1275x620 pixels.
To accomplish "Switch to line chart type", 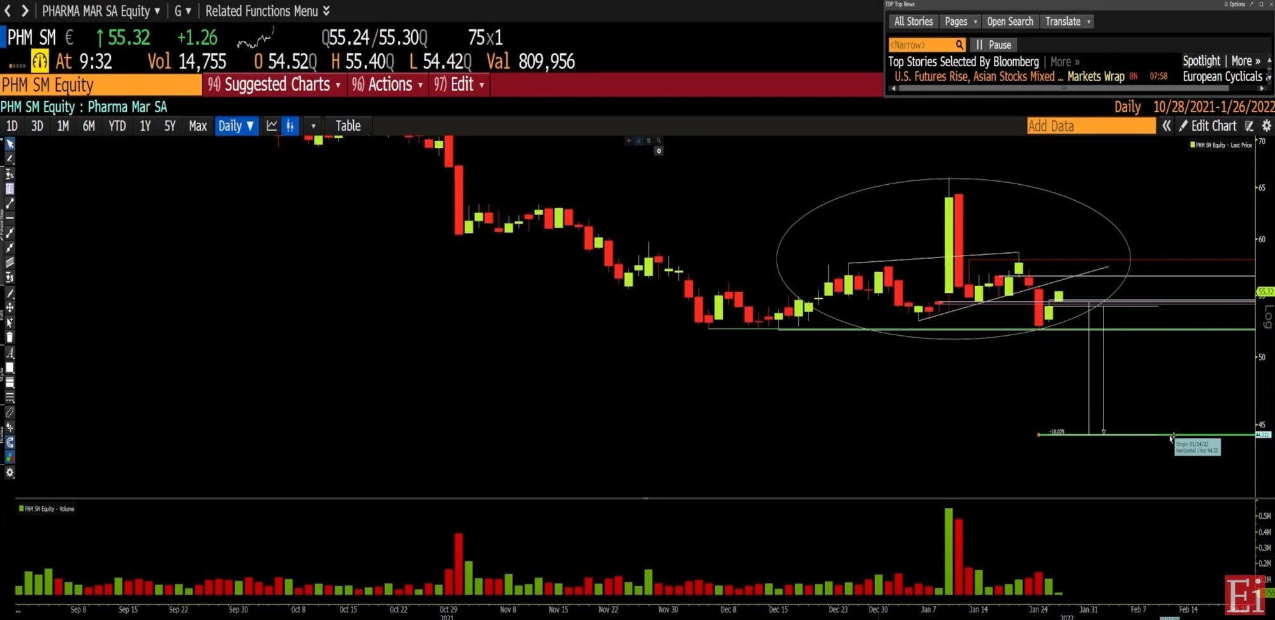I will [x=272, y=126].
